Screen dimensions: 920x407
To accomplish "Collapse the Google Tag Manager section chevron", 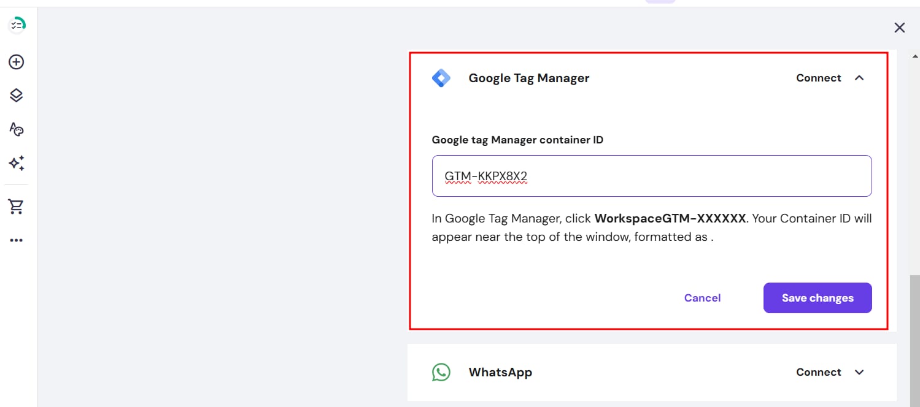I will tap(859, 78).
